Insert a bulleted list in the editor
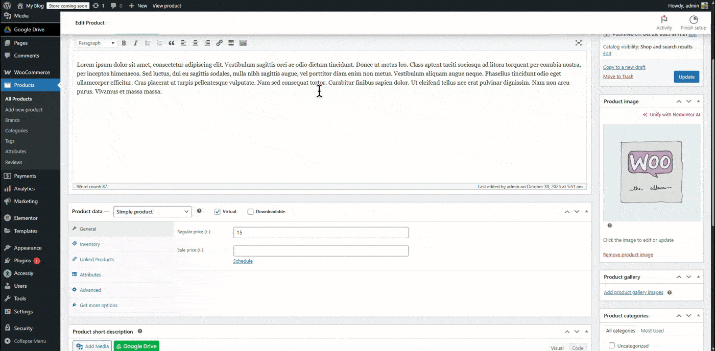This screenshot has width=715, height=351. [x=148, y=43]
